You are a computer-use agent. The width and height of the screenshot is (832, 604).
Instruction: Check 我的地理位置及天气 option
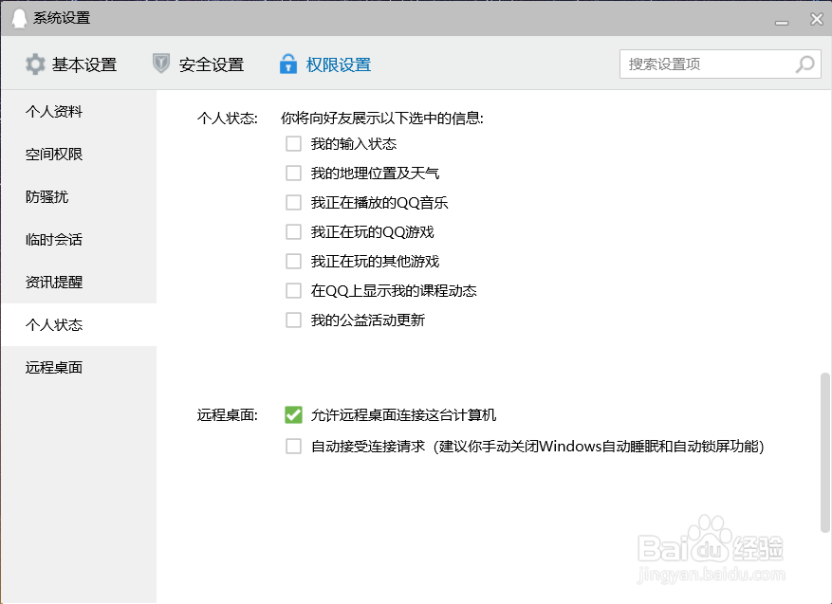tap(293, 173)
